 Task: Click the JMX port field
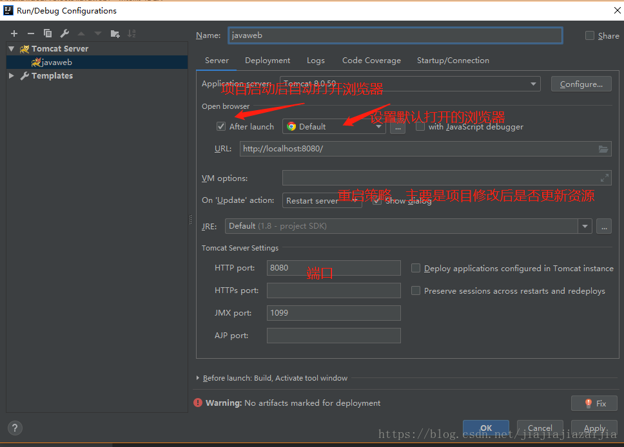333,313
